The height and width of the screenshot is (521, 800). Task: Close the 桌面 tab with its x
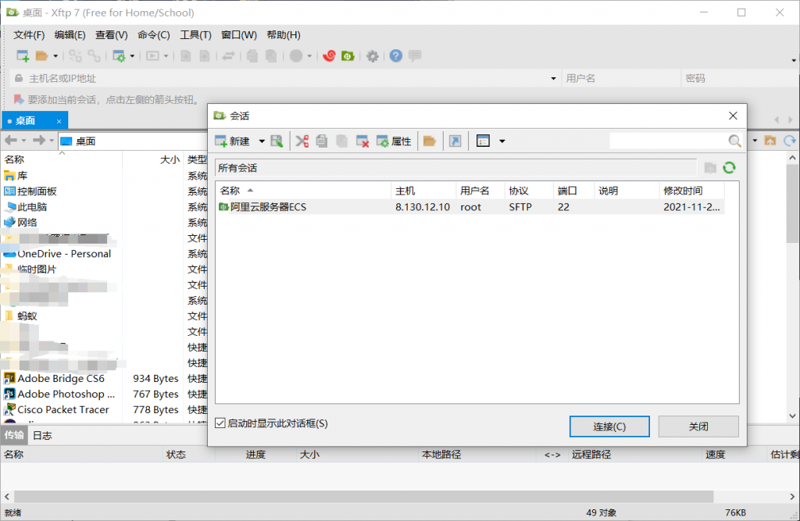click(59, 121)
